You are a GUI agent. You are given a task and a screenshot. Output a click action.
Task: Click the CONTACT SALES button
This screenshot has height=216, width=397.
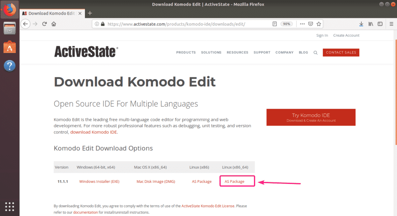341,53
